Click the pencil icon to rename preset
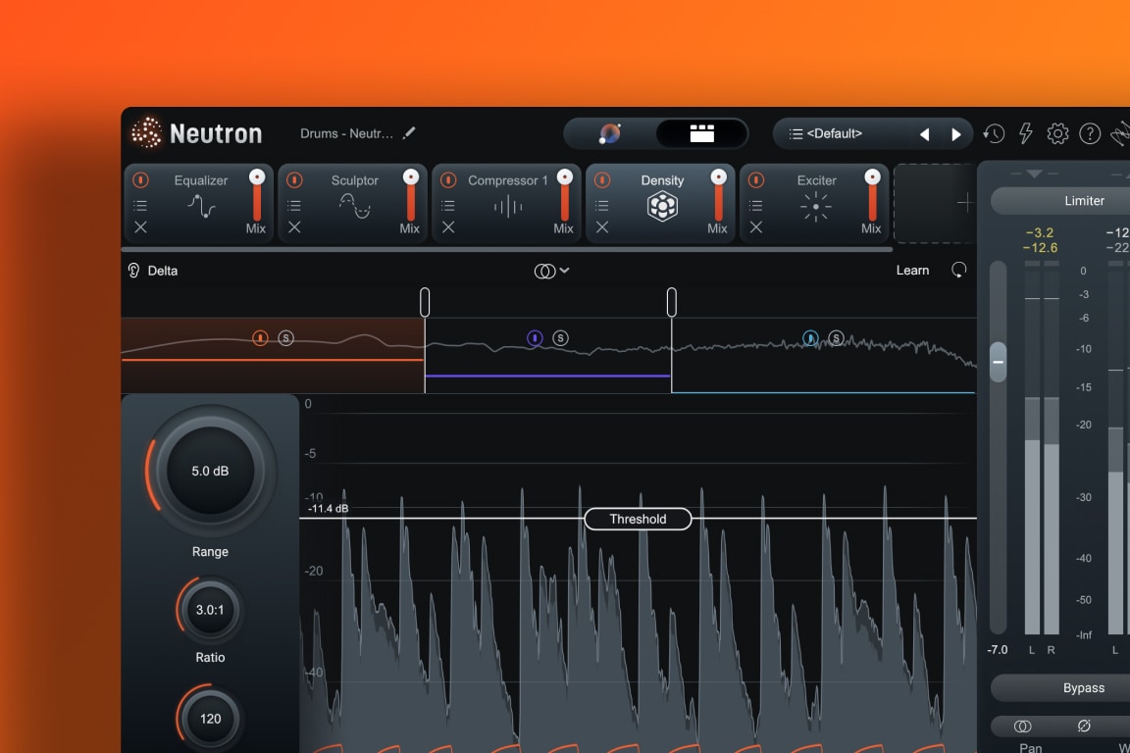Viewport: 1130px width, 753px height. pos(409,133)
